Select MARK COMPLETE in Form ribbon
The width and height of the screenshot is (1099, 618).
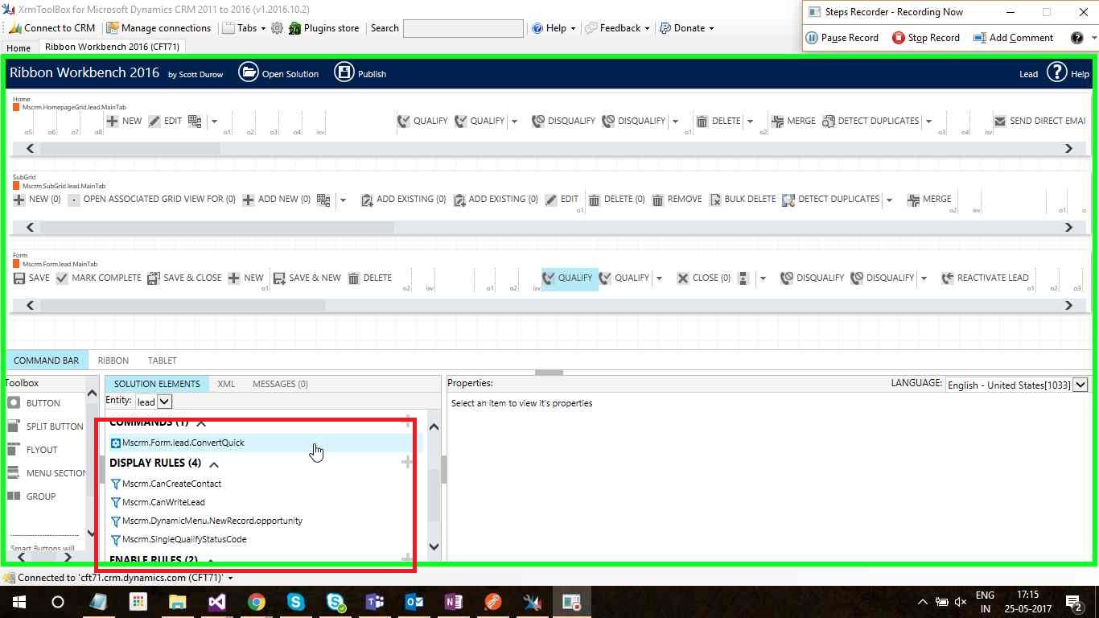(98, 278)
